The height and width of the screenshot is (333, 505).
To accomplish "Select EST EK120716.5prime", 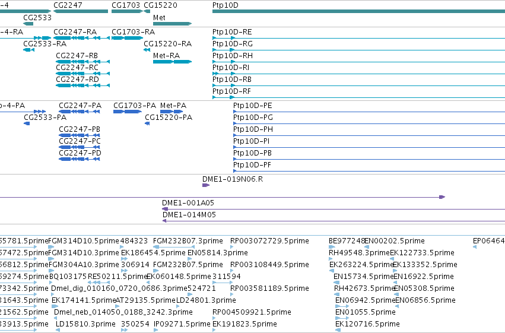I will click(338, 330).
